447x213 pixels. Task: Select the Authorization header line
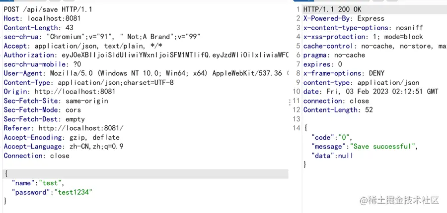[x=144, y=55]
